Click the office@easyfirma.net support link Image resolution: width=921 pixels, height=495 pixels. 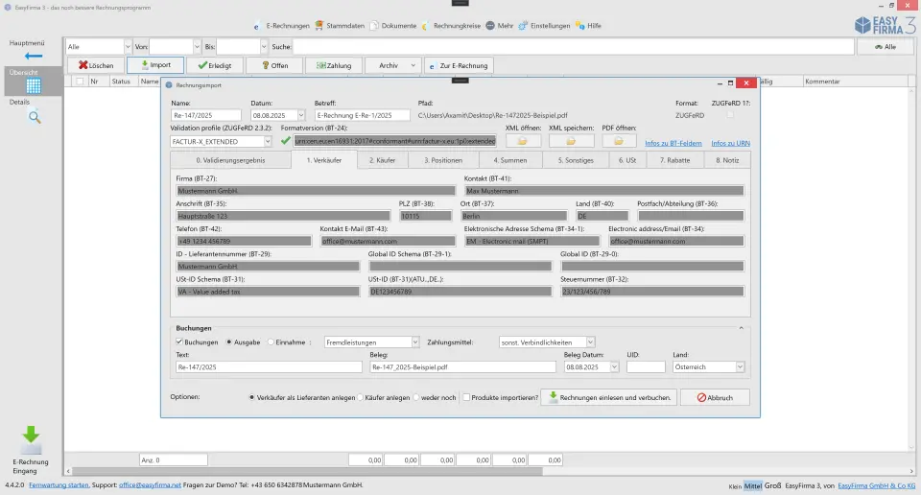coord(150,485)
